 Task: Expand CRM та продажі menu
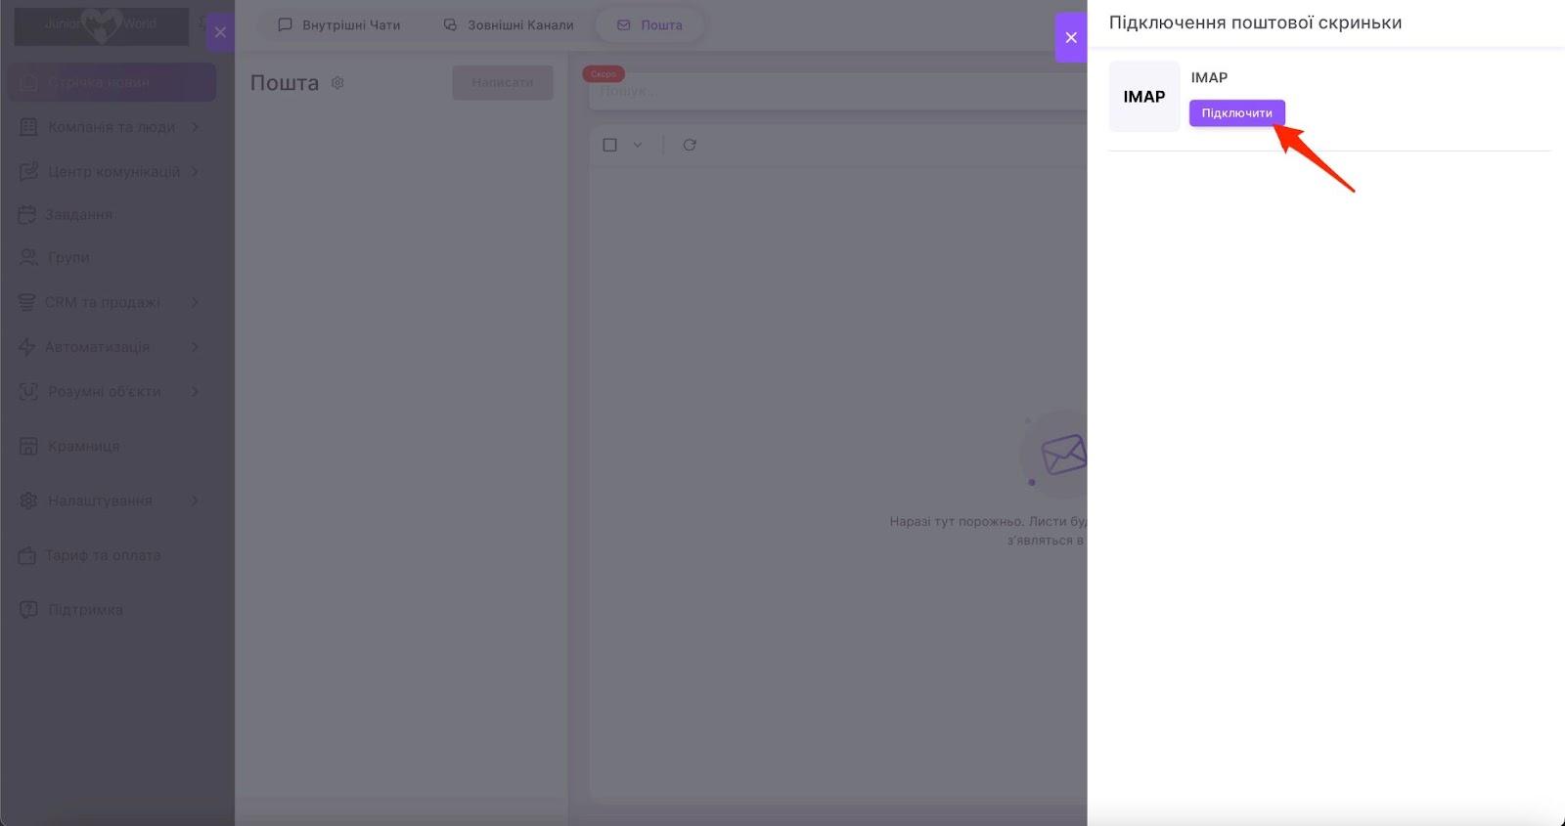112,302
